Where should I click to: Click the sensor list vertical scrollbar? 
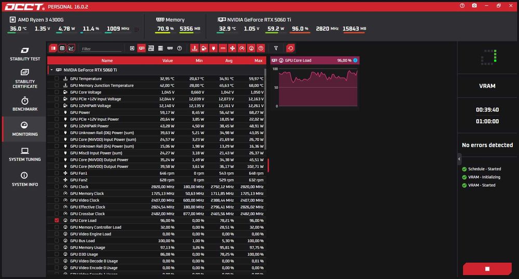[x=265, y=109]
